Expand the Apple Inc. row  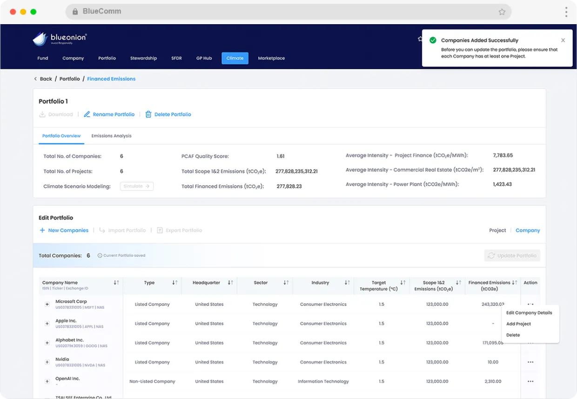click(47, 324)
